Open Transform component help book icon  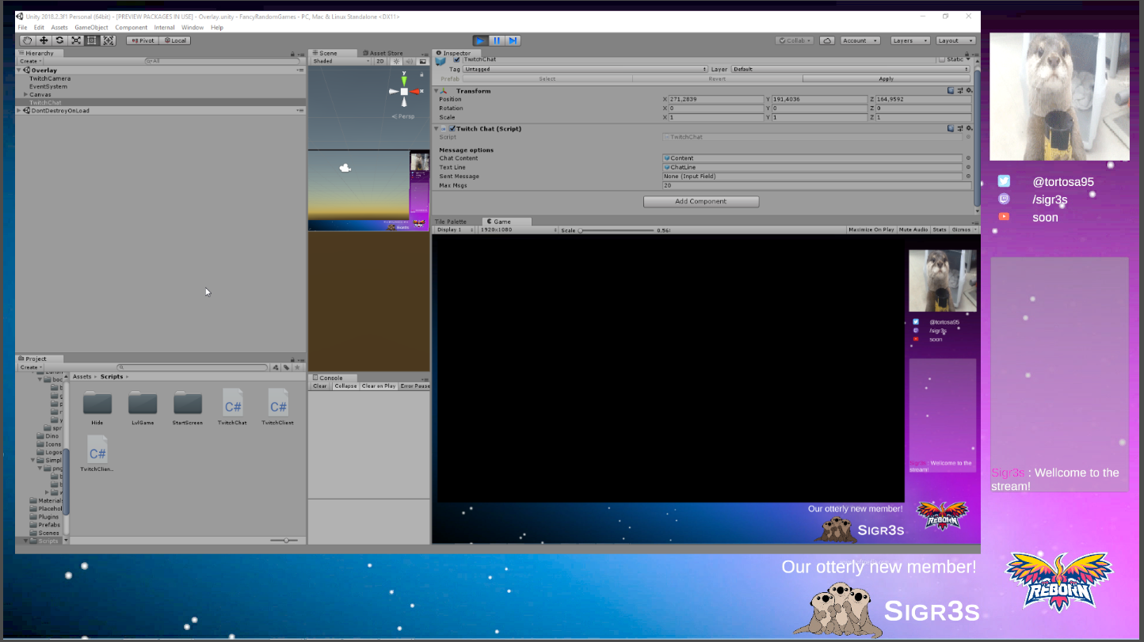coord(950,91)
